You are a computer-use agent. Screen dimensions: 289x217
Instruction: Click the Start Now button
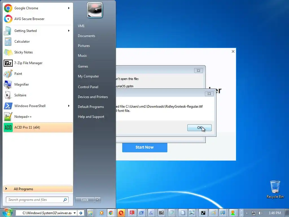coord(145,147)
